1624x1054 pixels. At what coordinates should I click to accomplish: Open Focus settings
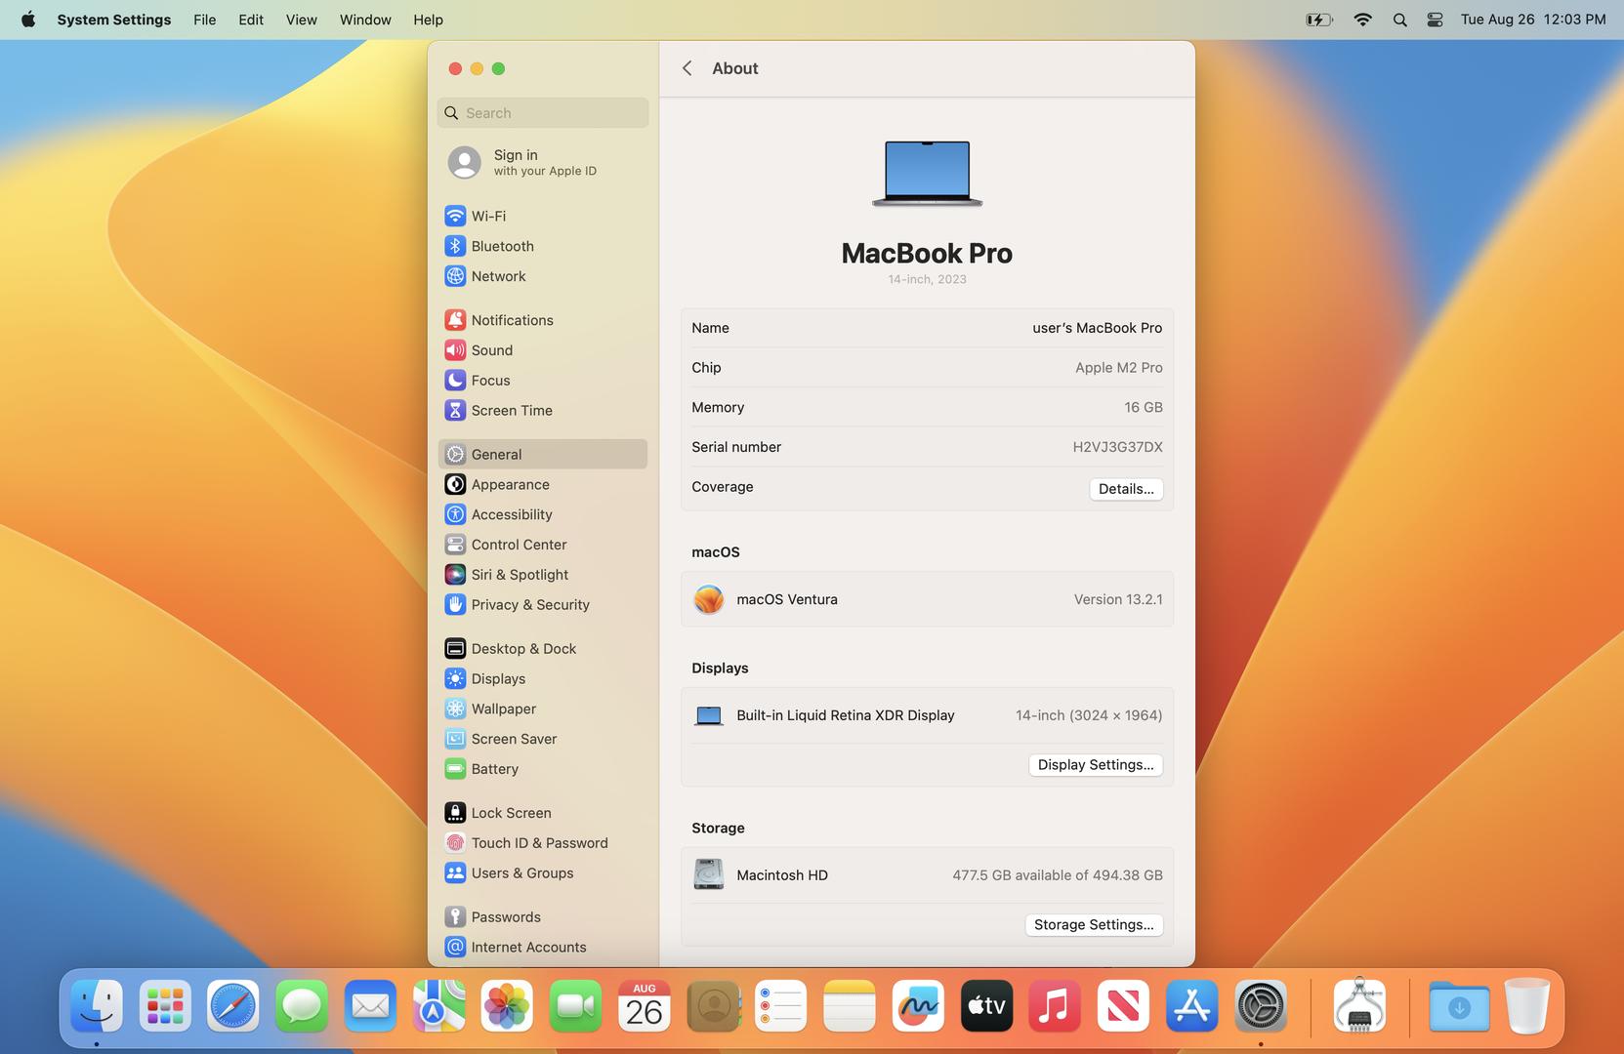[542, 381]
